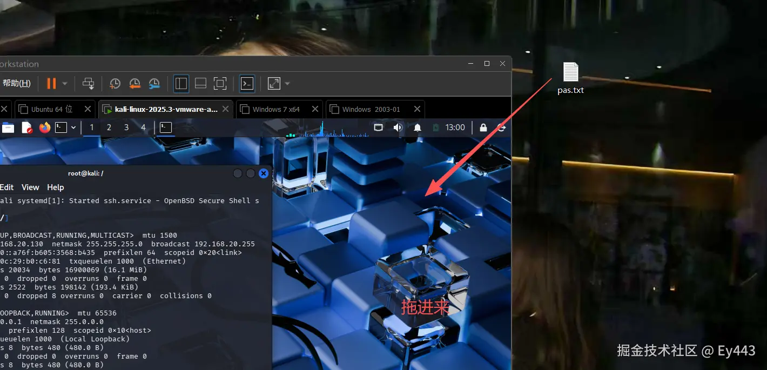
Task: Open the network connection panel icon
Action: coord(379,127)
